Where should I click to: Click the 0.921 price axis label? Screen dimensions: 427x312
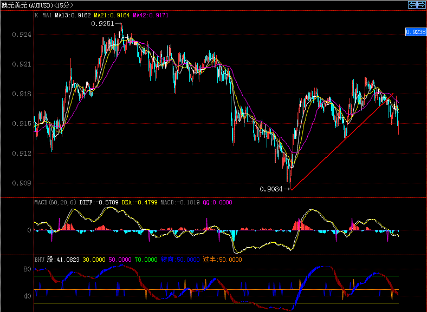click(x=22, y=64)
